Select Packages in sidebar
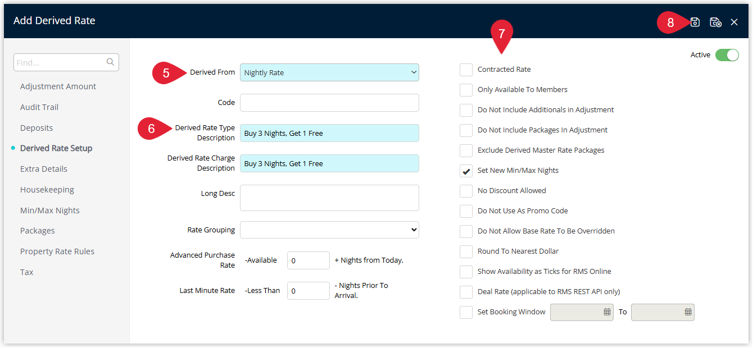This screenshot has height=348, width=753. click(38, 231)
